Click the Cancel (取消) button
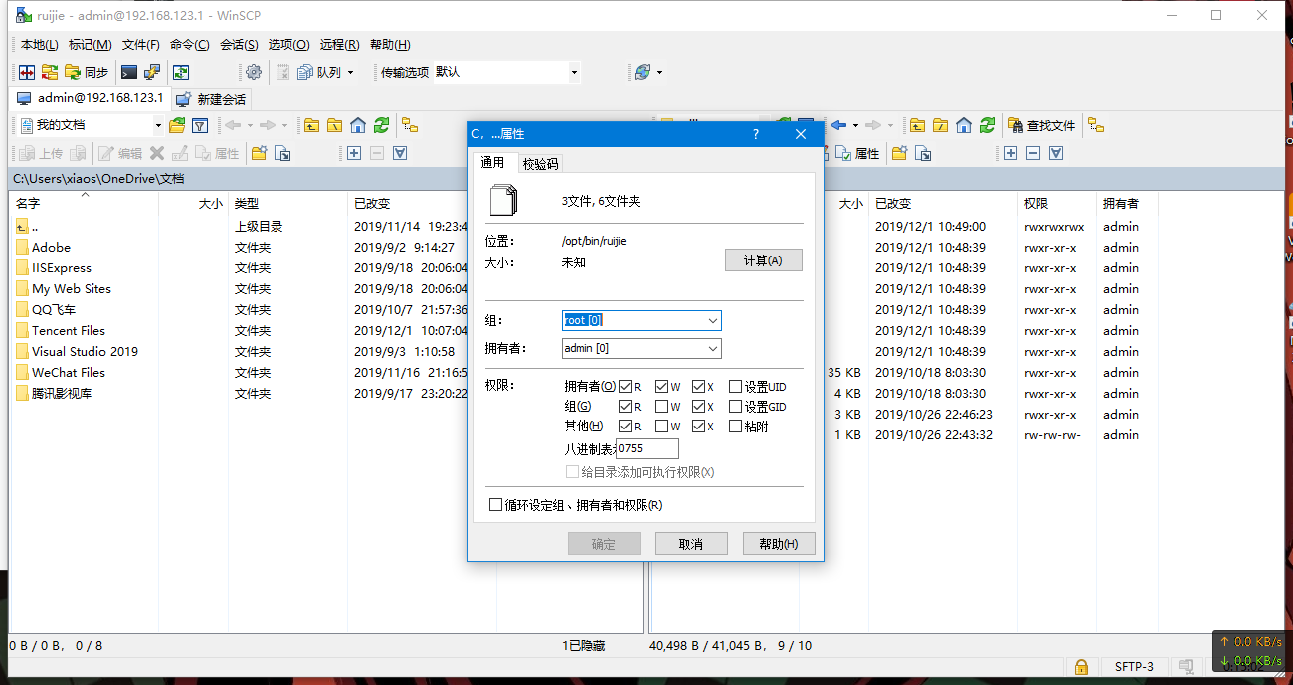Image resolution: width=1293 pixels, height=685 pixels. 691,544
